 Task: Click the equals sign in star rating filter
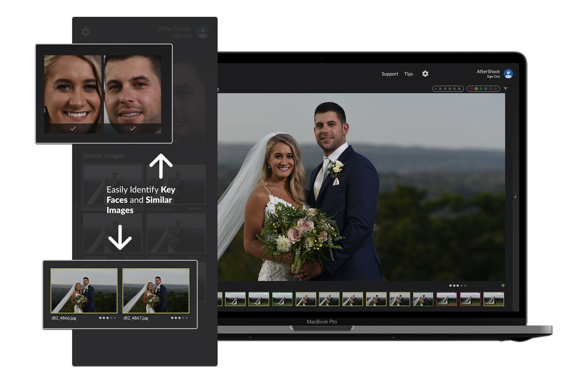point(436,89)
